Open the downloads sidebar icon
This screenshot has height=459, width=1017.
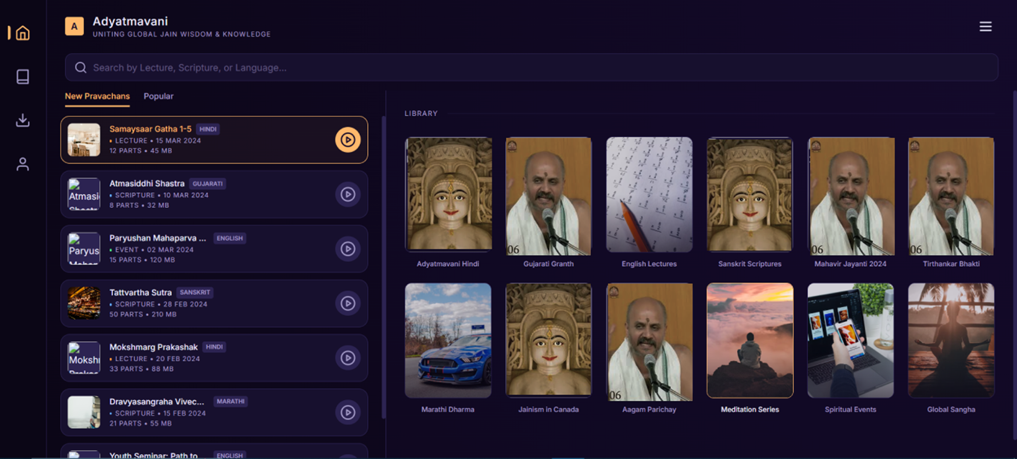click(23, 120)
